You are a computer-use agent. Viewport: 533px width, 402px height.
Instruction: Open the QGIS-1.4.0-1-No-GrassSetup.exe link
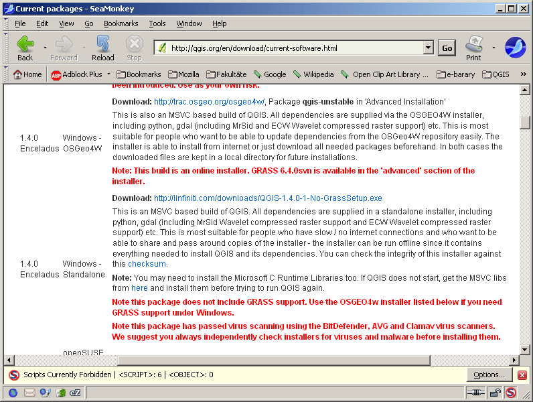pos(269,198)
